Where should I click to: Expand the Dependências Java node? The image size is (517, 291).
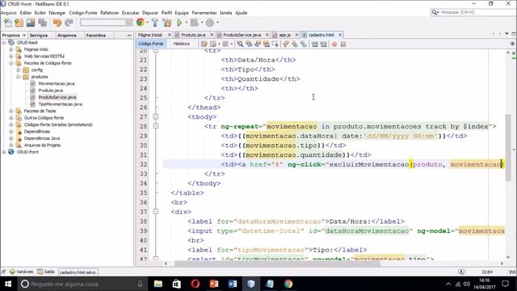11,138
